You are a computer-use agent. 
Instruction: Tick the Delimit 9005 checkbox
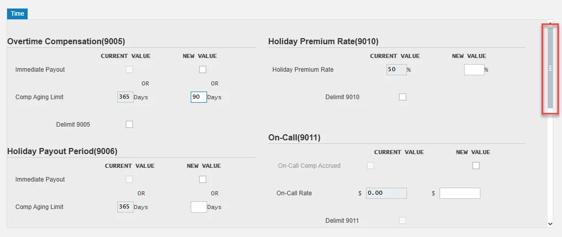pos(129,124)
